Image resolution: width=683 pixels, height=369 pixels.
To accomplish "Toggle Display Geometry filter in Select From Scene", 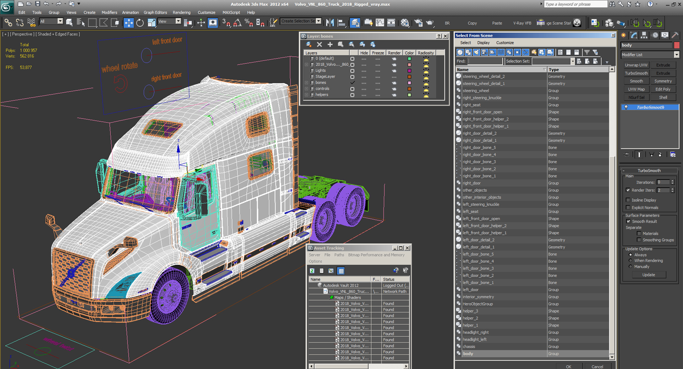I will [x=460, y=52].
